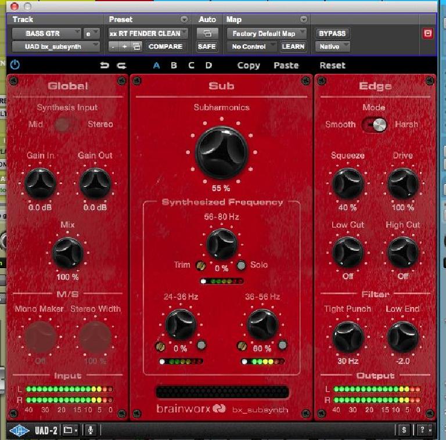Click the UAD logo icon

pyautogui.click(x=19, y=430)
